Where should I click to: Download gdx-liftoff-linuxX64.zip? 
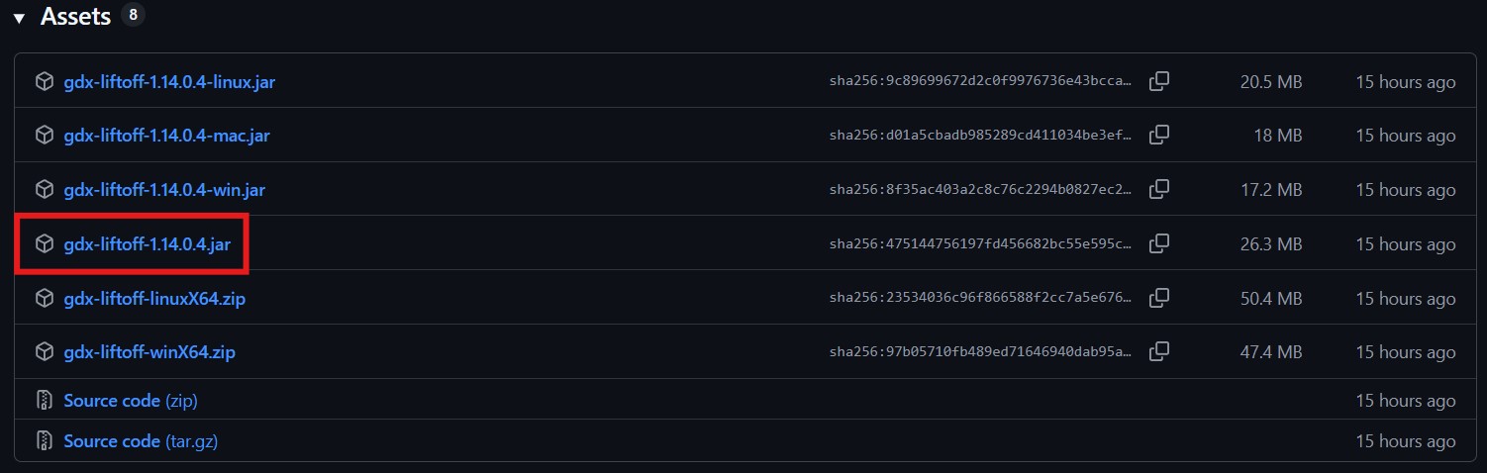point(154,298)
